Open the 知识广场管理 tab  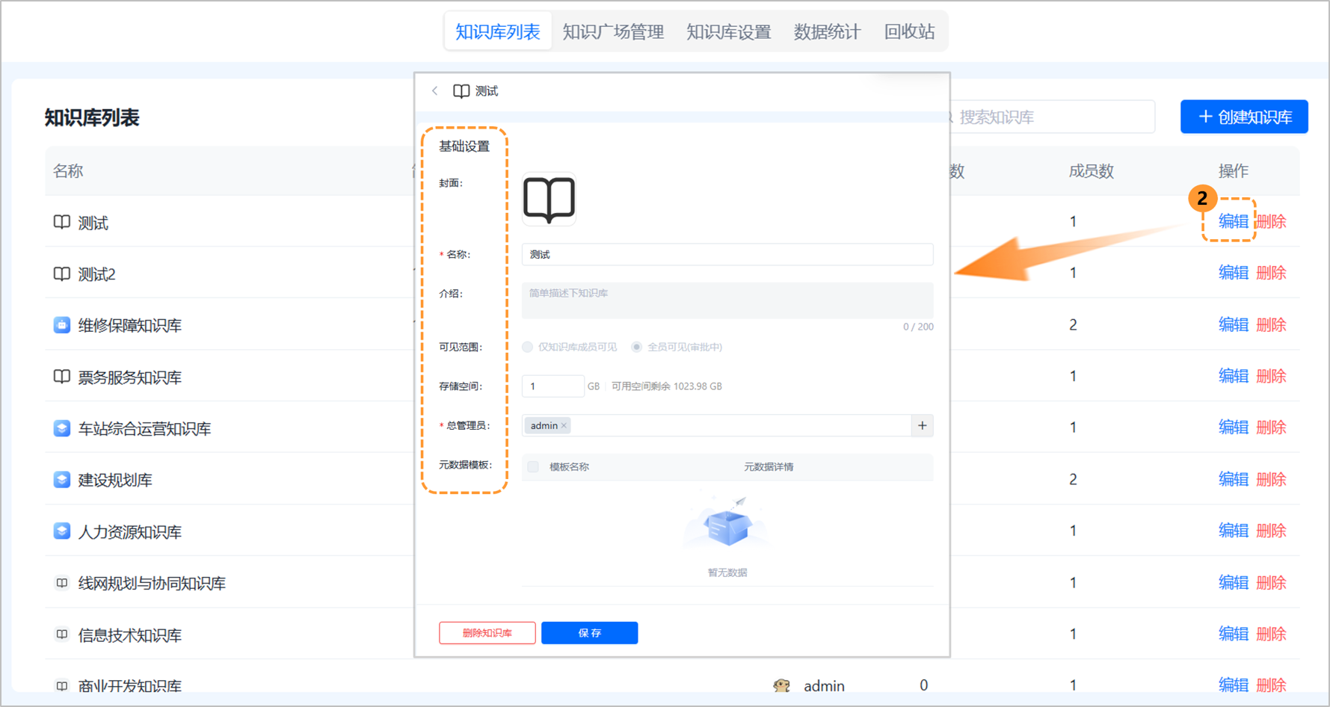(613, 31)
